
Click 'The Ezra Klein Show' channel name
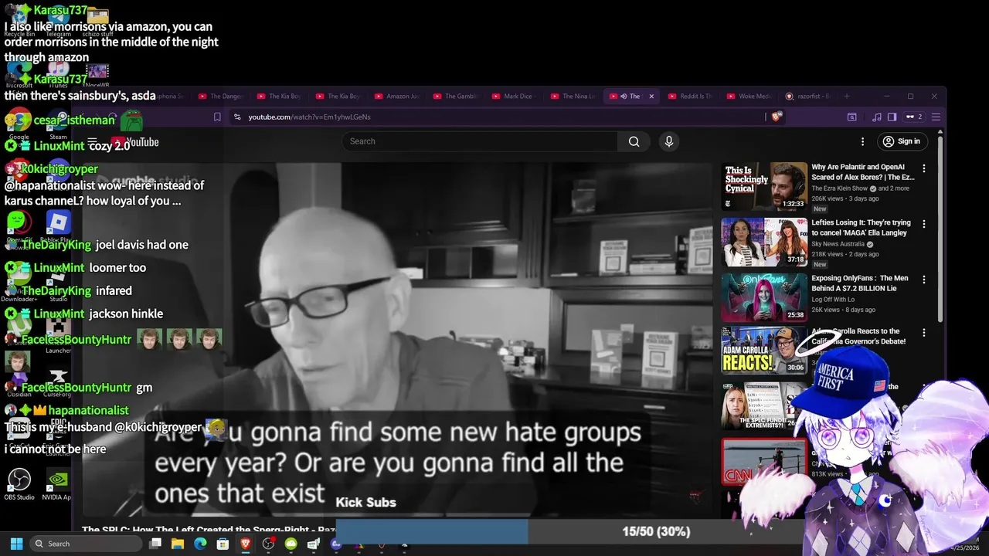pos(840,188)
